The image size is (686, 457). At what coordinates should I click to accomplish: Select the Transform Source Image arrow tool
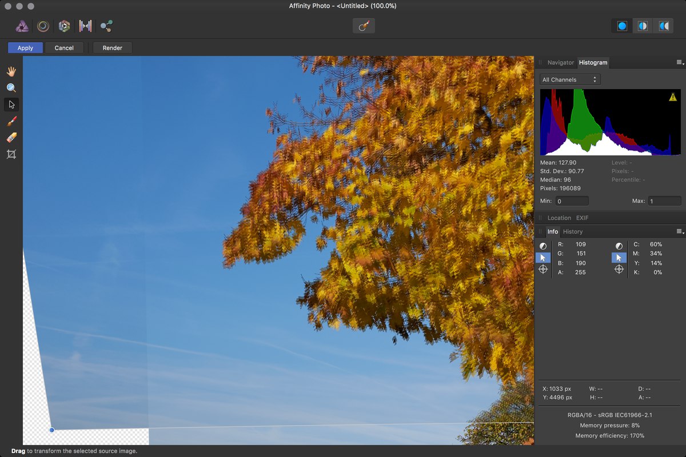[x=11, y=105]
